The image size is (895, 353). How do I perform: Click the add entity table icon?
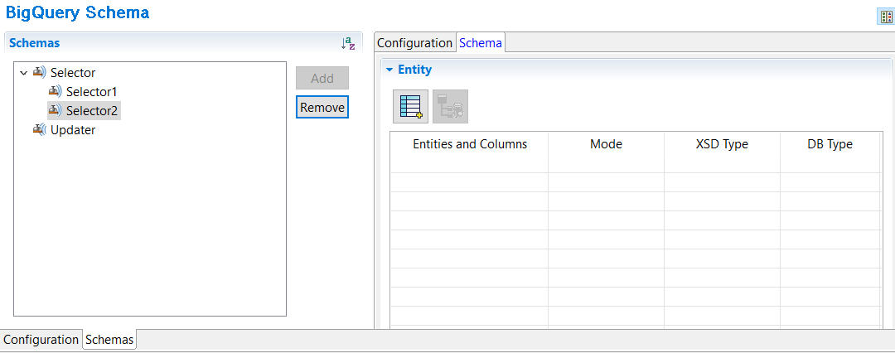click(x=410, y=106)
